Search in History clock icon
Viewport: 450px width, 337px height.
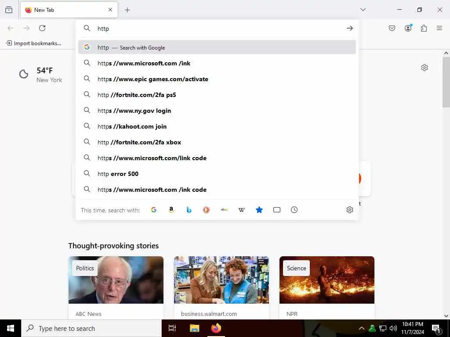click(x=294, y=210)
